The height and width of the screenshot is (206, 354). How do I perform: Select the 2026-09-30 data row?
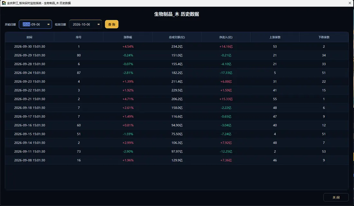(x=177, y=46)
